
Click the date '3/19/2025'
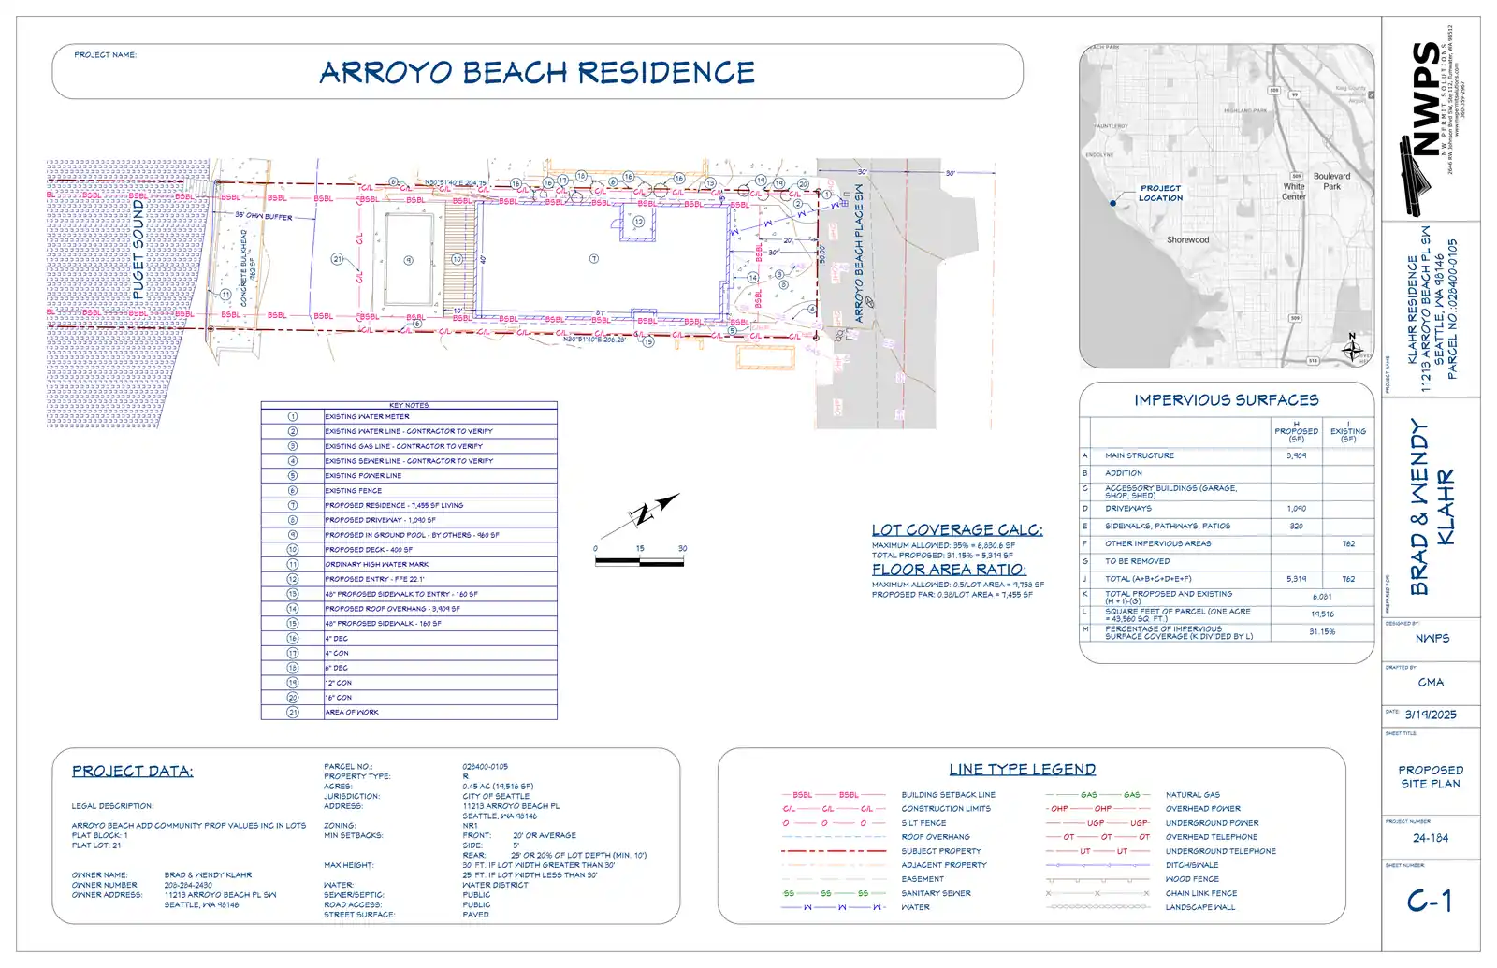click(1431, 715)
